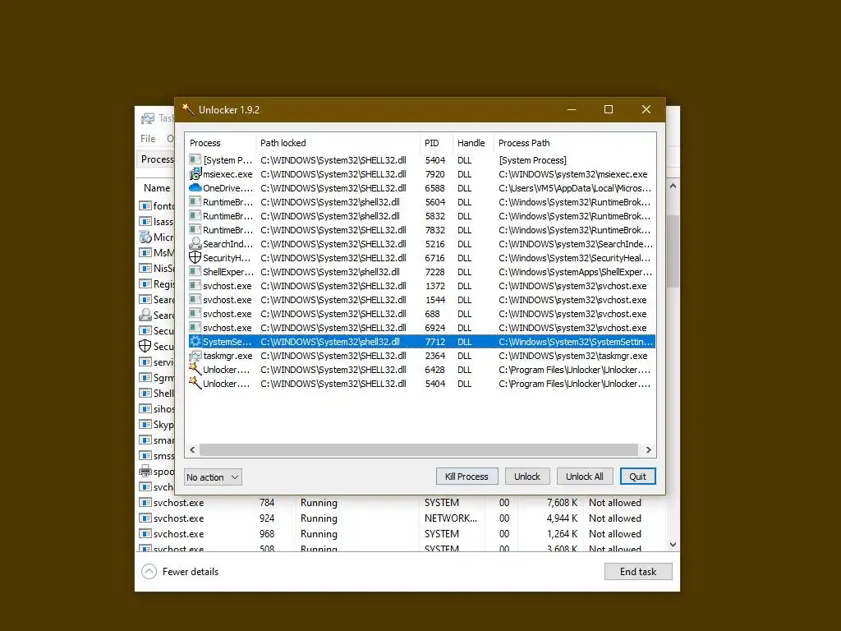Viewport: 841px width, 631px height.
Task: Switch to the Processes tab in Task Manager
Action: pyautogui.click(x=157, y=159)
